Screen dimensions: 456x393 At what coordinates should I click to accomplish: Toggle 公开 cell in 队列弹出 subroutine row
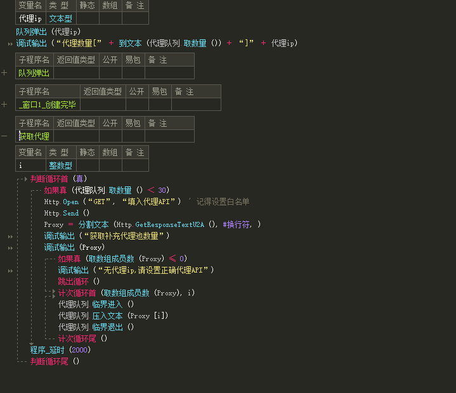(110, 73)
